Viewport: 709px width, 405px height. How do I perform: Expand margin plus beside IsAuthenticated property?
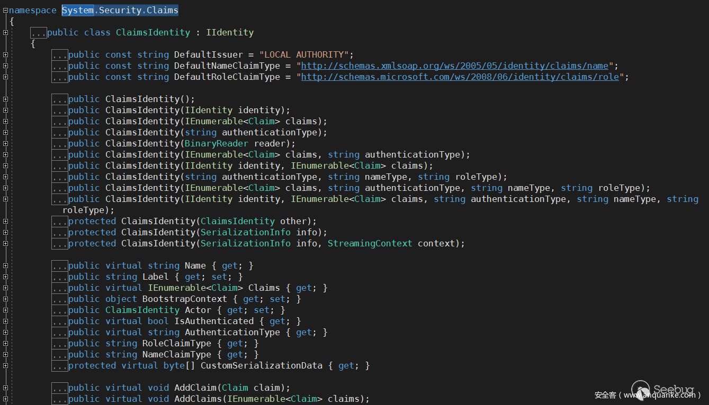(x=5, y=321)
